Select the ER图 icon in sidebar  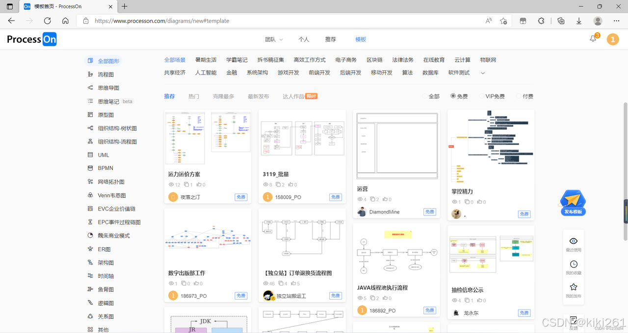tap(90, 249)
